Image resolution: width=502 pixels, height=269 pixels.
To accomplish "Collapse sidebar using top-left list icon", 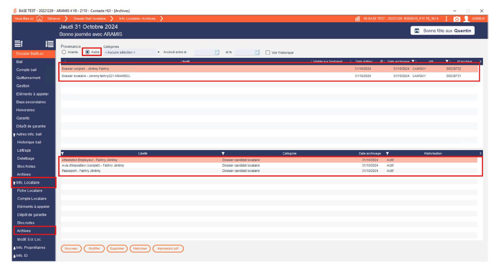I will (18, 44).
